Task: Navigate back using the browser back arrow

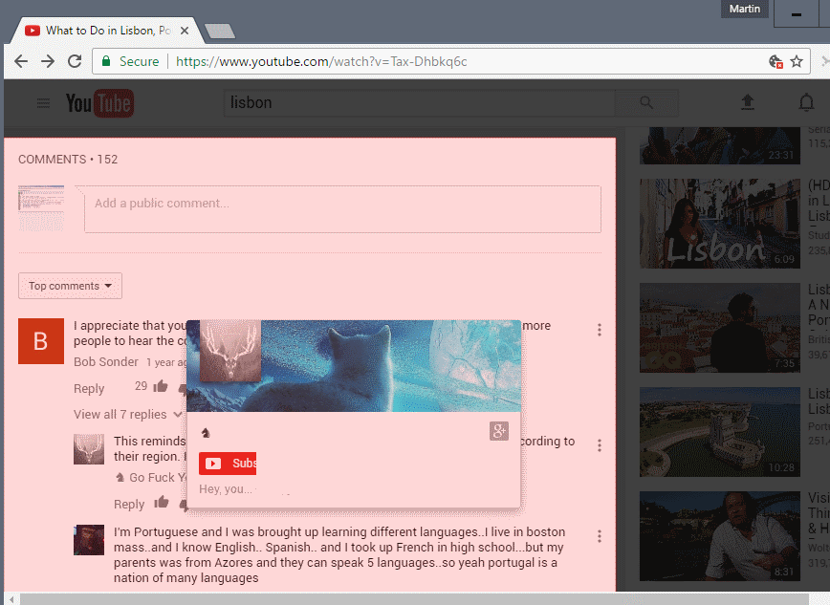Action: click(21, 60)
